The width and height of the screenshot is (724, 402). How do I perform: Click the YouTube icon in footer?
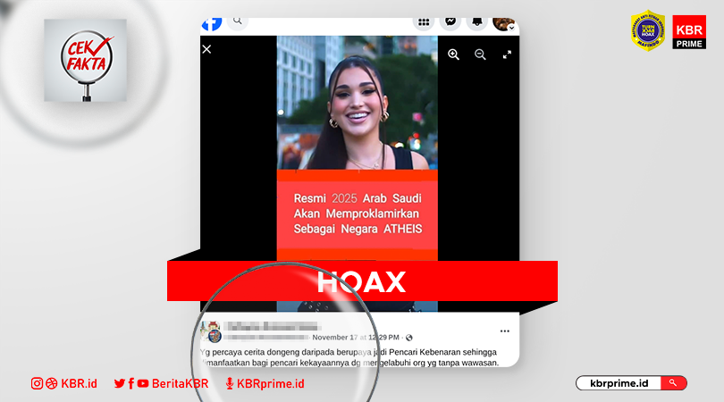143,383
